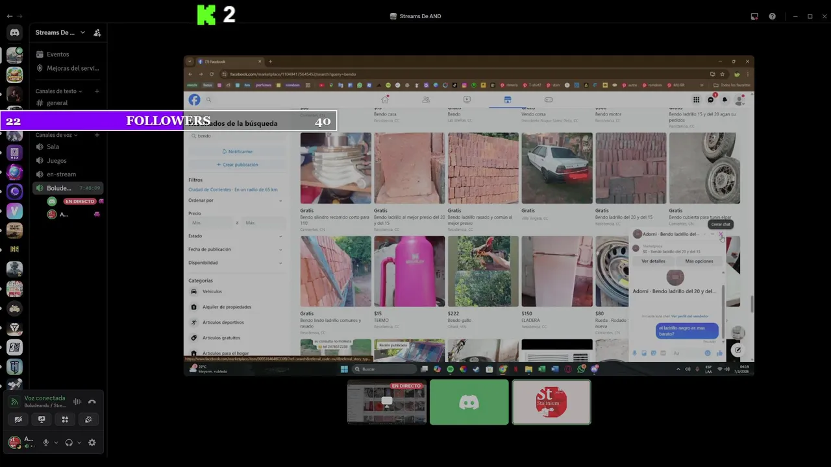Open headphone output options chevron
Screen dimensions: 831x467
tap(79, 442)
